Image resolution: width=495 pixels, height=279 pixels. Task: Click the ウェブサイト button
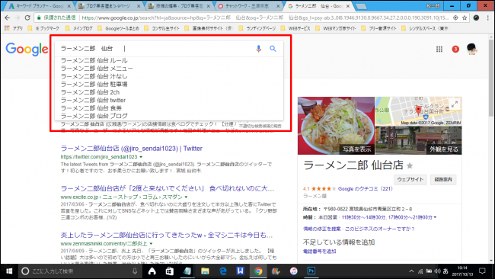[410, 179]
